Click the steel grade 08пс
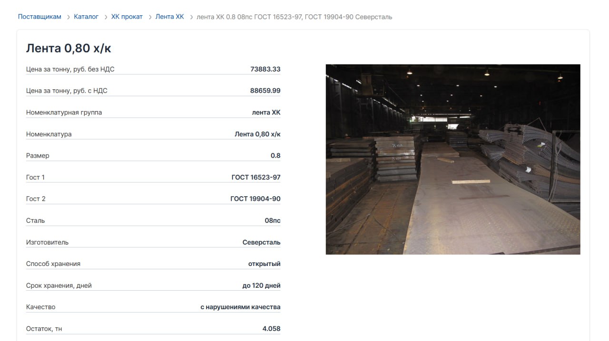Viewport: 609px width, 341px height. [x=273, y=221]
